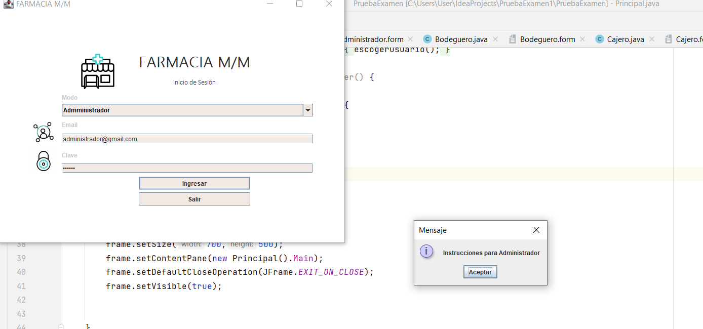Select the Modo combo box showing Admministrador
The height and width of the screenshot is (329, 703).
point(187,110)
